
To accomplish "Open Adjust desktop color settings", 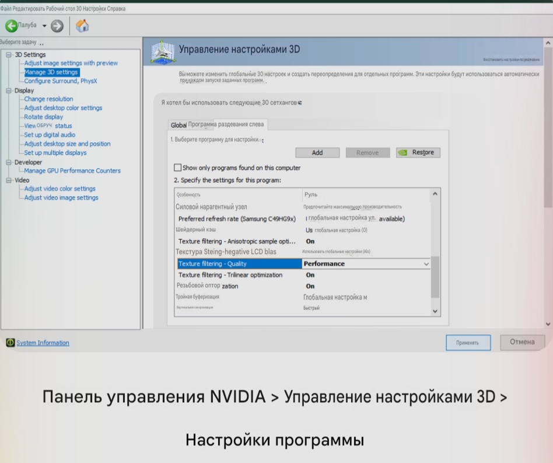I will [63, 108].
